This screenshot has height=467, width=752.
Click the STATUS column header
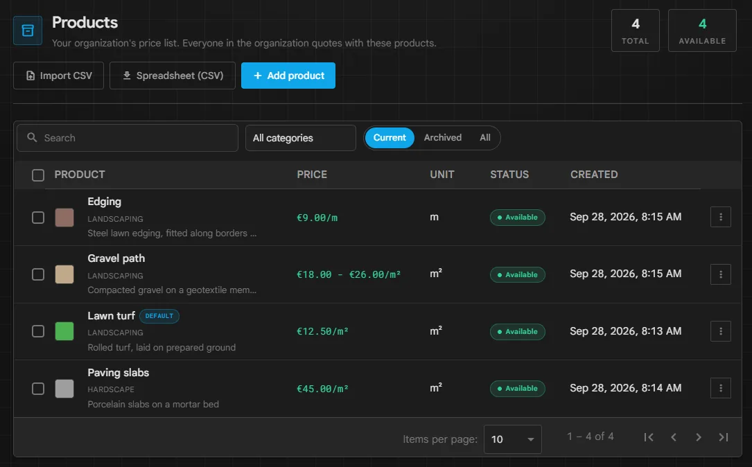pos(509,175)
